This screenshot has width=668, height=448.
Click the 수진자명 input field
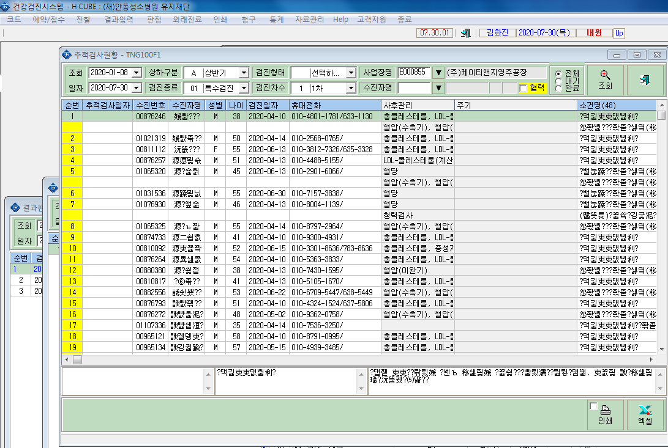point(414,88)
